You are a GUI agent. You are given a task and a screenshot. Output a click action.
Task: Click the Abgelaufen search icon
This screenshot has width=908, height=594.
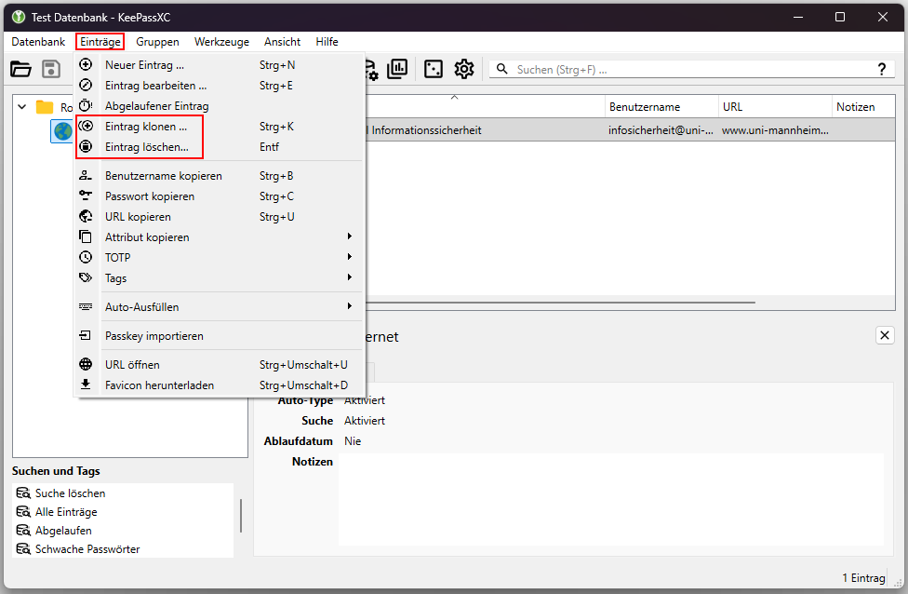23,531
